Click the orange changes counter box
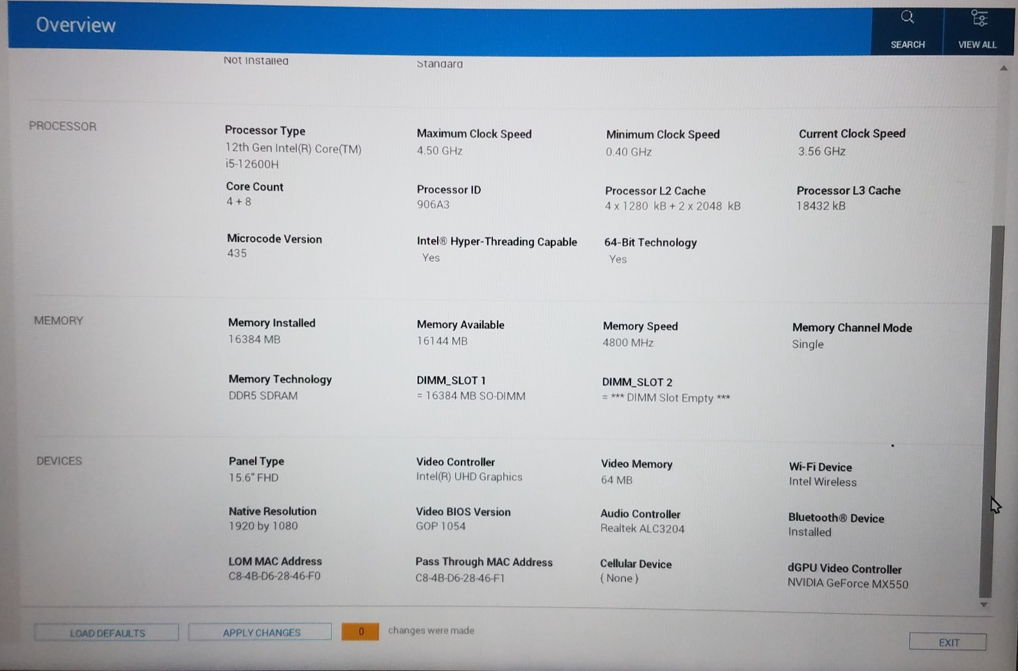 361,631
